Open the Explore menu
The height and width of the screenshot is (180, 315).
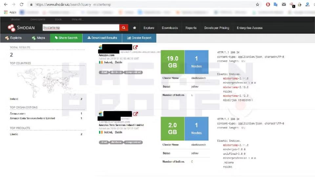pyautogui.click(x=149, y=28)
